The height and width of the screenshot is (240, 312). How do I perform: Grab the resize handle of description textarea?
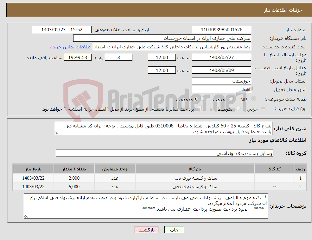click(x=57, y=133)
